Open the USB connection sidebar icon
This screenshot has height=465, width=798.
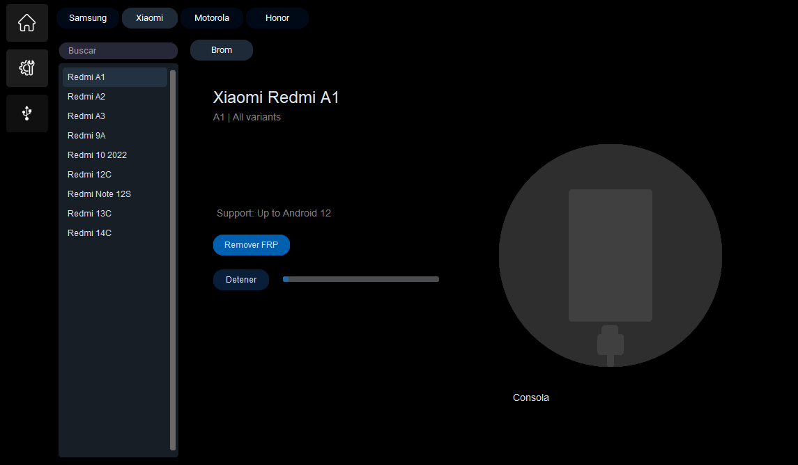27,113
